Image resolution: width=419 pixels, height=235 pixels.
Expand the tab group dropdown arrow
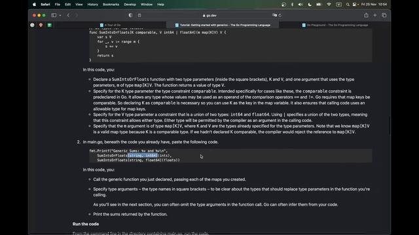coord(60,15)
